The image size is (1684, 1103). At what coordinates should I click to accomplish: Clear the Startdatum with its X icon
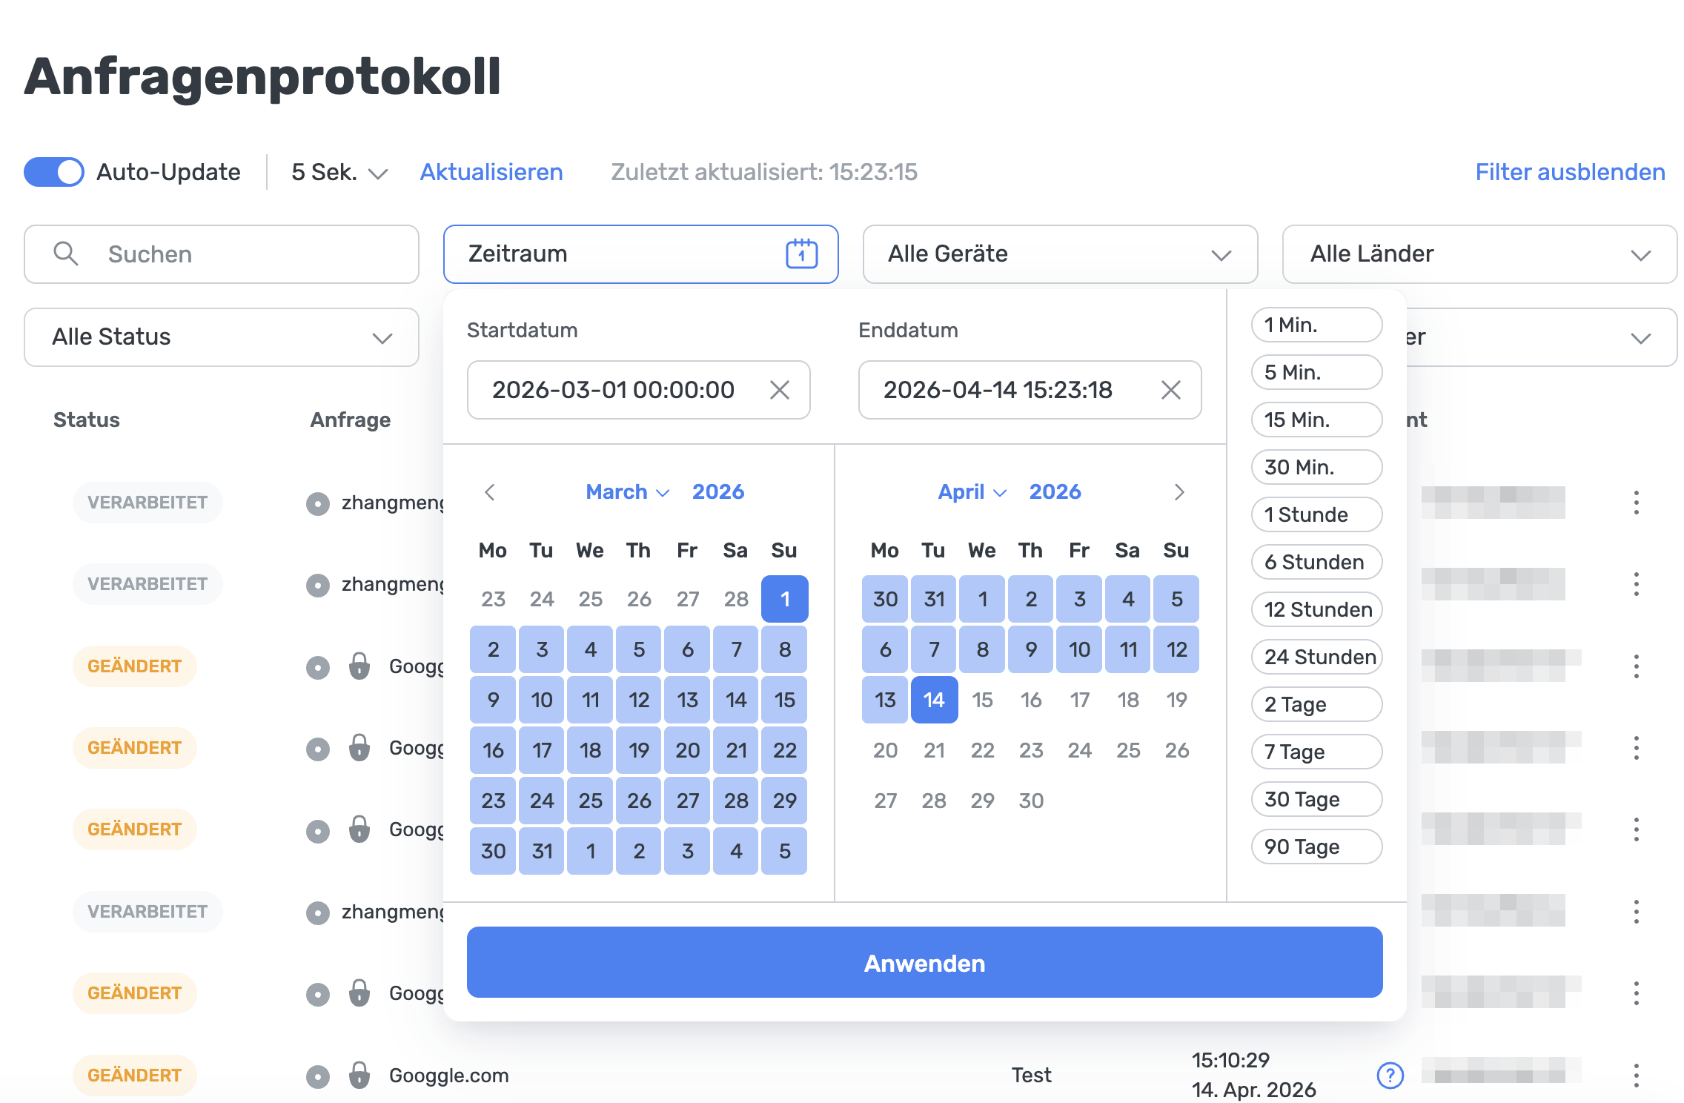780,390
